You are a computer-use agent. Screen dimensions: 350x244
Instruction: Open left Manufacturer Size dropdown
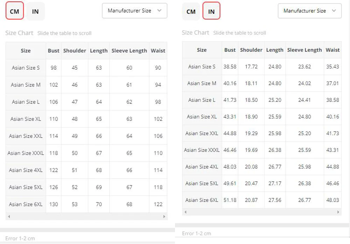134,11
